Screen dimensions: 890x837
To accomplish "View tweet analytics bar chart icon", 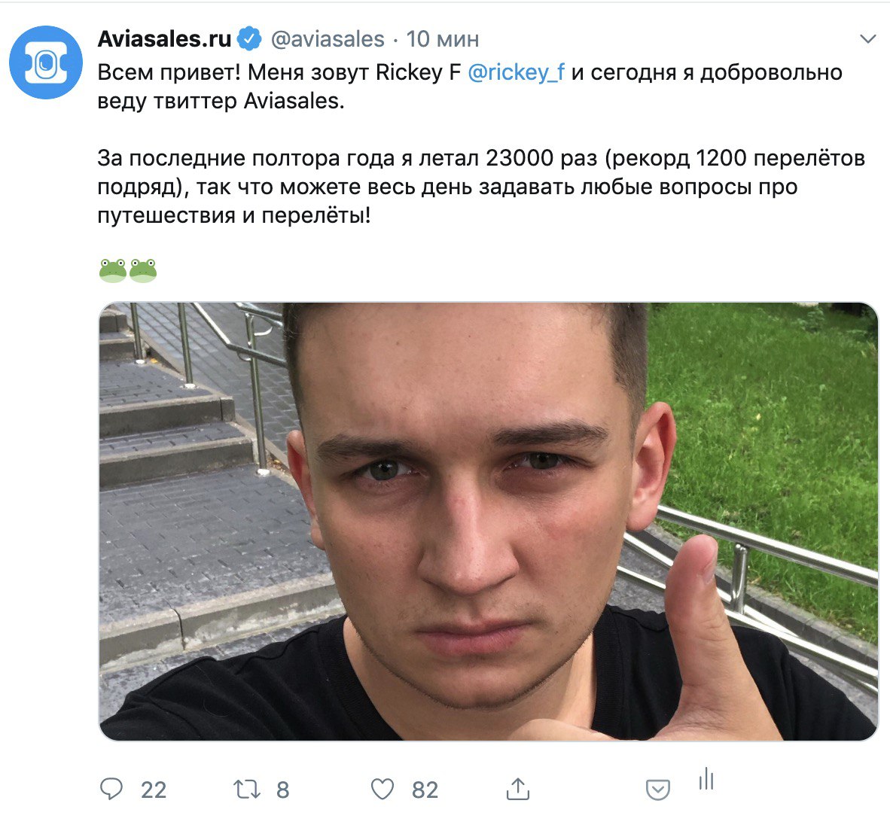I will (x=706, y=778).
